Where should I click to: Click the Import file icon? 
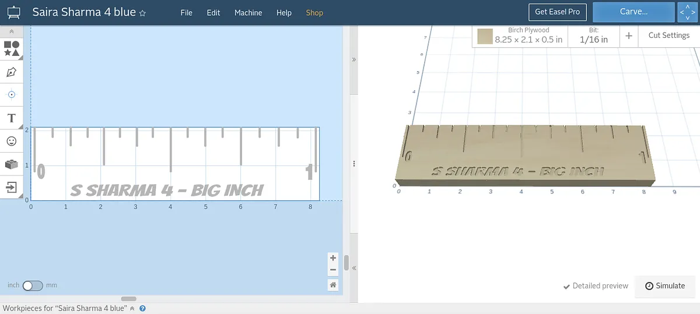coord(11,187)
